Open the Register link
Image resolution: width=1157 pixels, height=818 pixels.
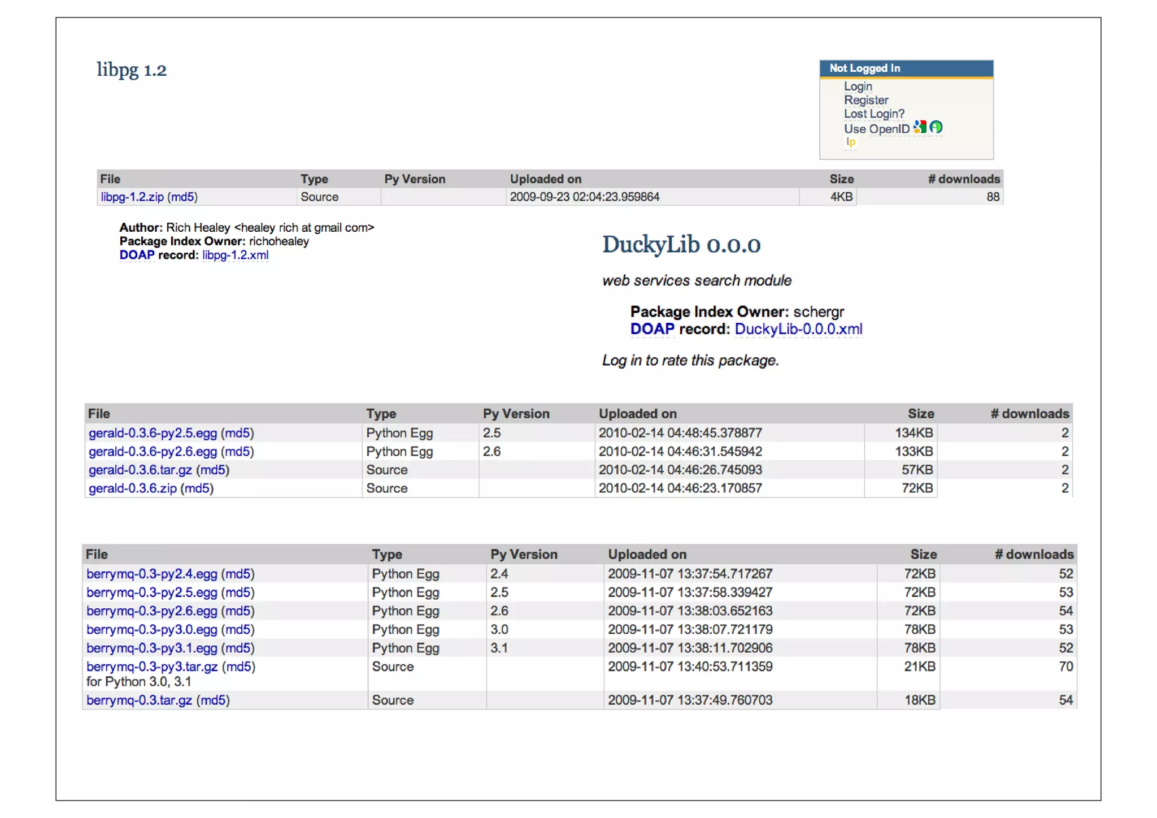point(865,100)
